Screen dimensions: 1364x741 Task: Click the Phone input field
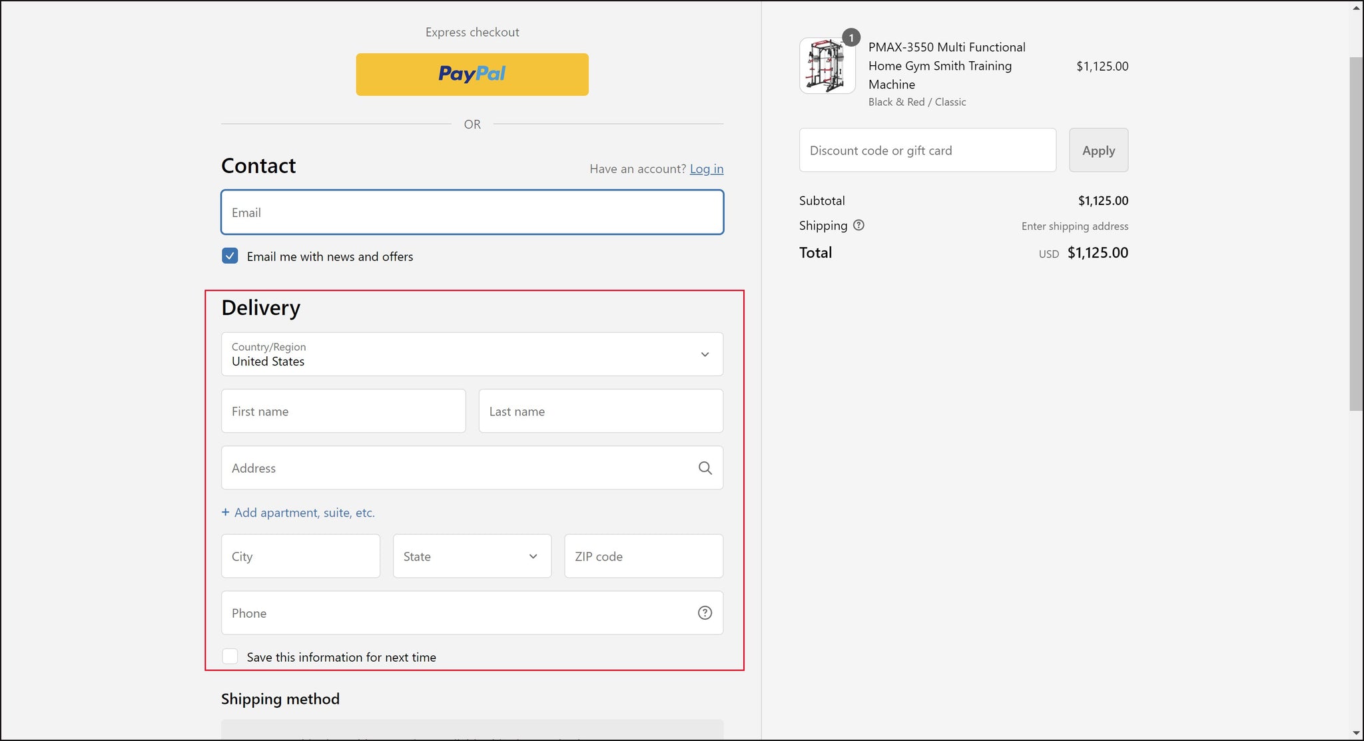[472, 613]
